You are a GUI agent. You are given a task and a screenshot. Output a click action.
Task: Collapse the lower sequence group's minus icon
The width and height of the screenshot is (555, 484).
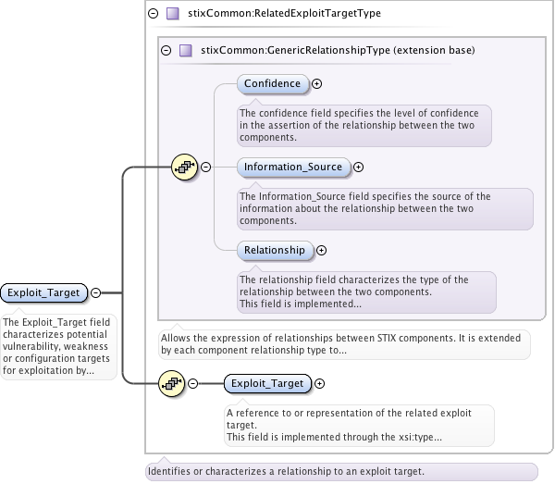pos(193,383)
